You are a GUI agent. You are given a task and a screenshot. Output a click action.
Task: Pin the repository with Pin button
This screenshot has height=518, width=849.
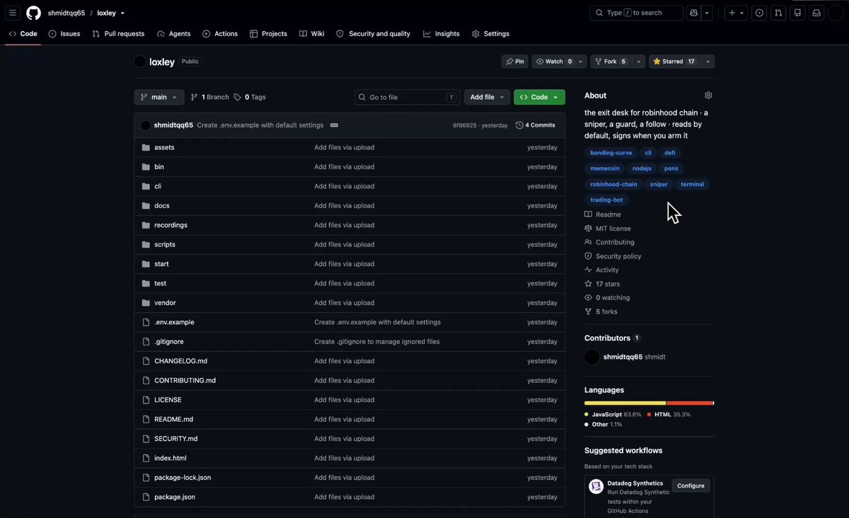[514, 62]
